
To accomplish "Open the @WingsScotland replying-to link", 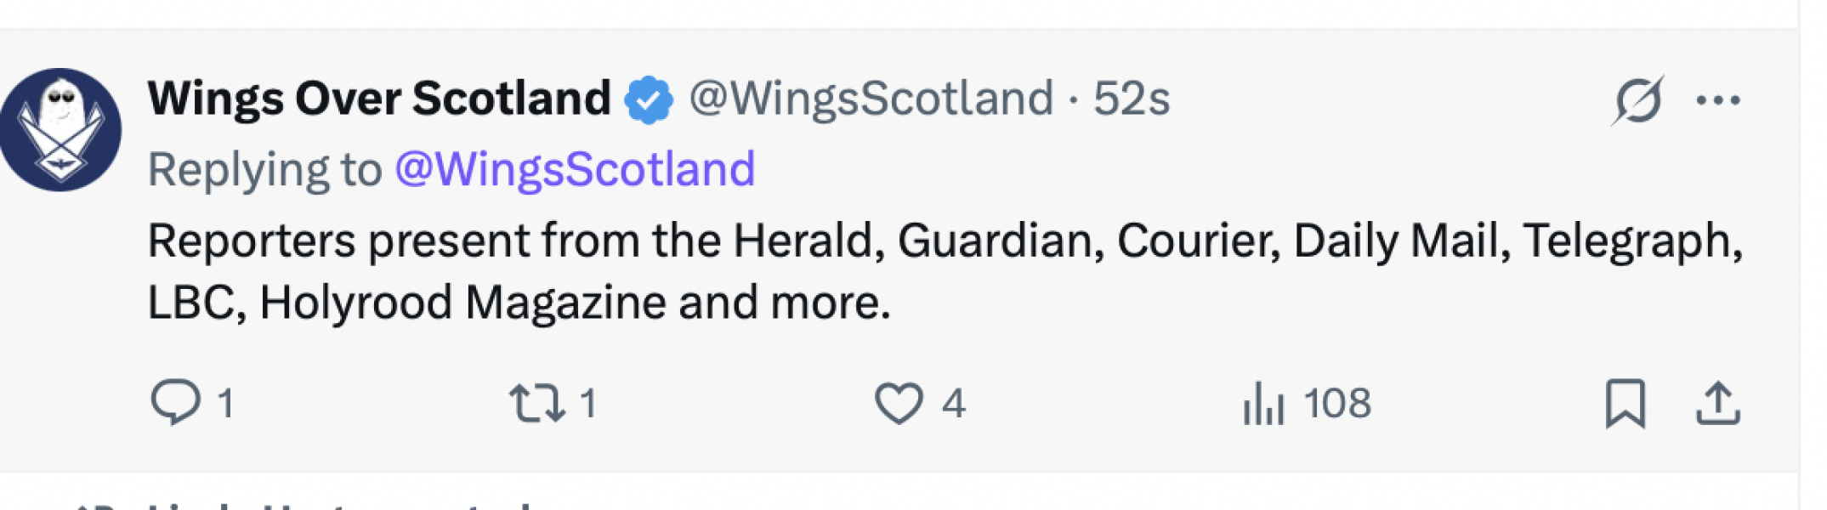I will [x=576, y=167].
